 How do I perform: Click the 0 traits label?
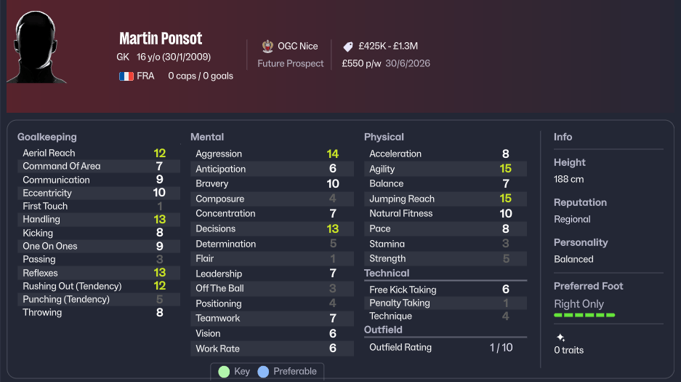tap(568, 350)
